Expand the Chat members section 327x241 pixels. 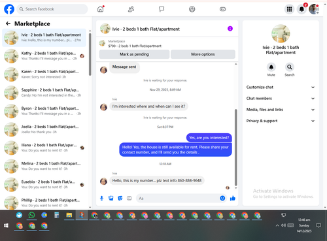pos(281,99)
